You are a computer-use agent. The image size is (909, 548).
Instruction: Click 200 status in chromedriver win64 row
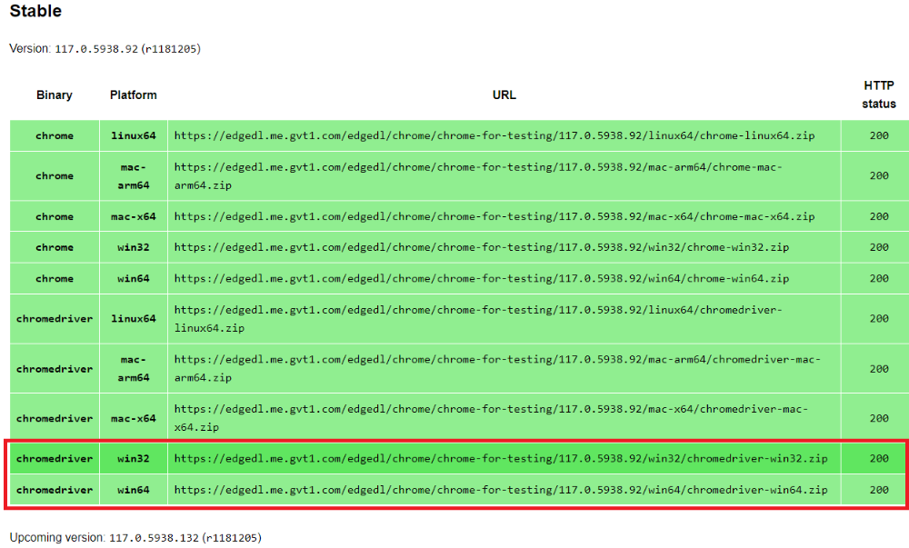(x=879, y=490)
